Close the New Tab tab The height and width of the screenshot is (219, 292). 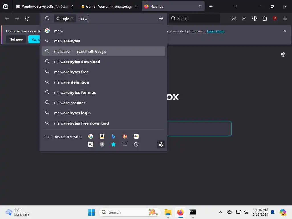(200, 6)
